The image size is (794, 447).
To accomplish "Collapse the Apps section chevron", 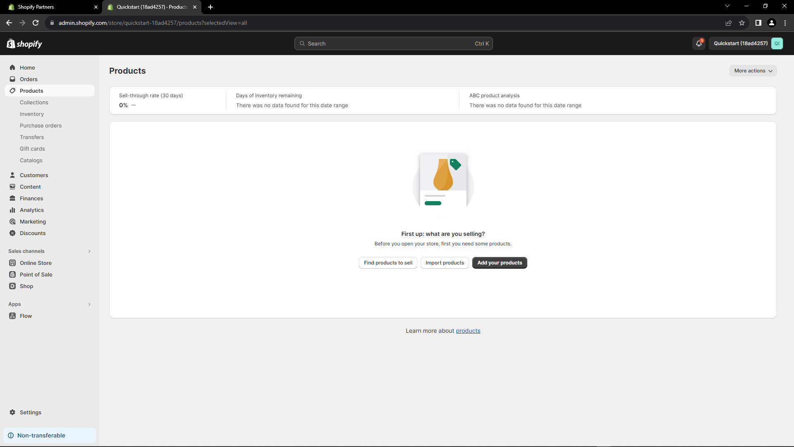I will [x=89, y=304].
